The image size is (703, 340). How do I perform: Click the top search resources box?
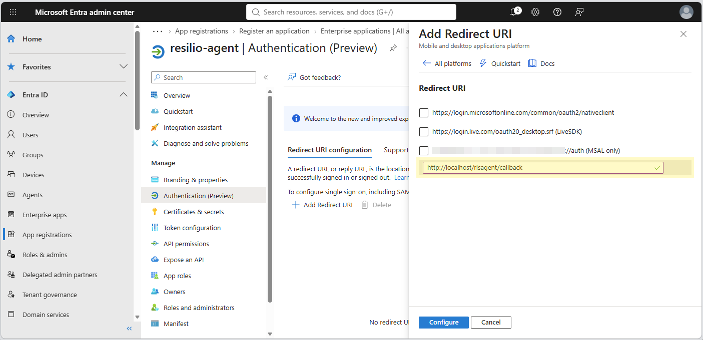tap(351, 12)
